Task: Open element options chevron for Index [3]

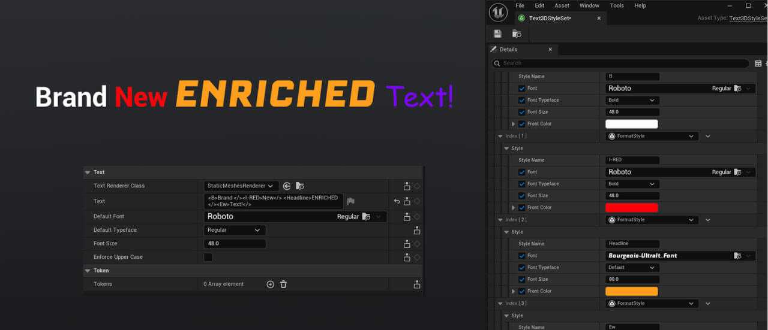Action: click(x=708, y=304)
